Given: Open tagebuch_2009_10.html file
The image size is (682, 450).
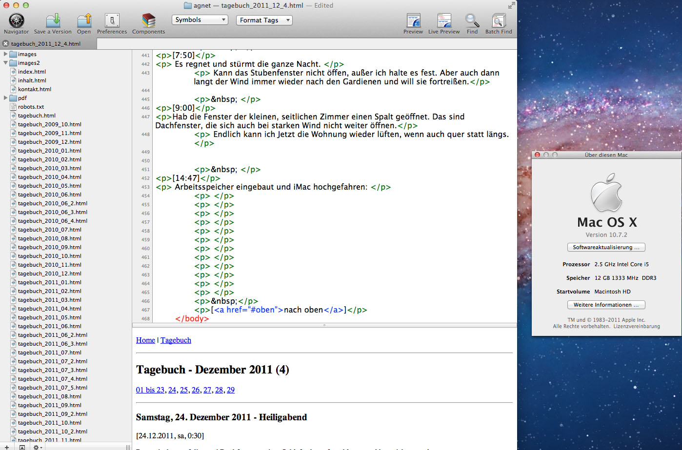Looking at the screenshot, I should pos(50,124).
